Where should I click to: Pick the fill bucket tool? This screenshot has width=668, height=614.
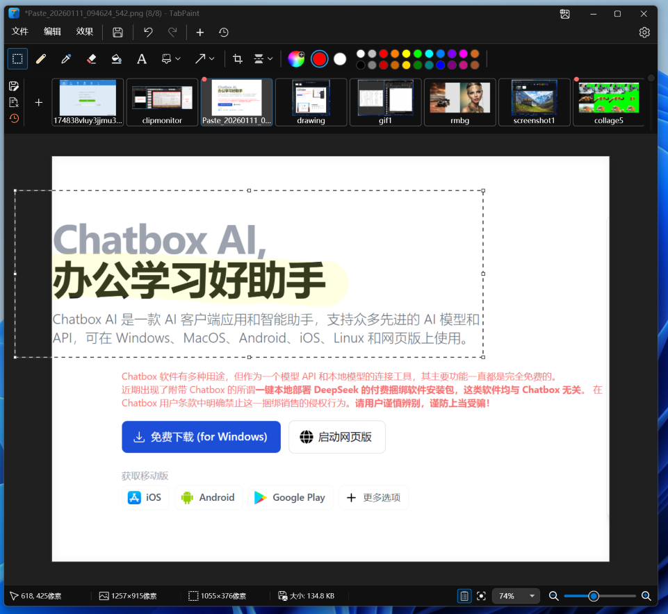pyautogui.click(x=115, y=58)
